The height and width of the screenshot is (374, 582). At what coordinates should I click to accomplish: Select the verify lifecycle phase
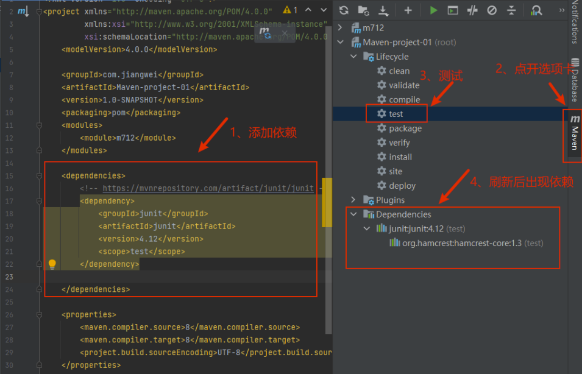click(399, 143)
